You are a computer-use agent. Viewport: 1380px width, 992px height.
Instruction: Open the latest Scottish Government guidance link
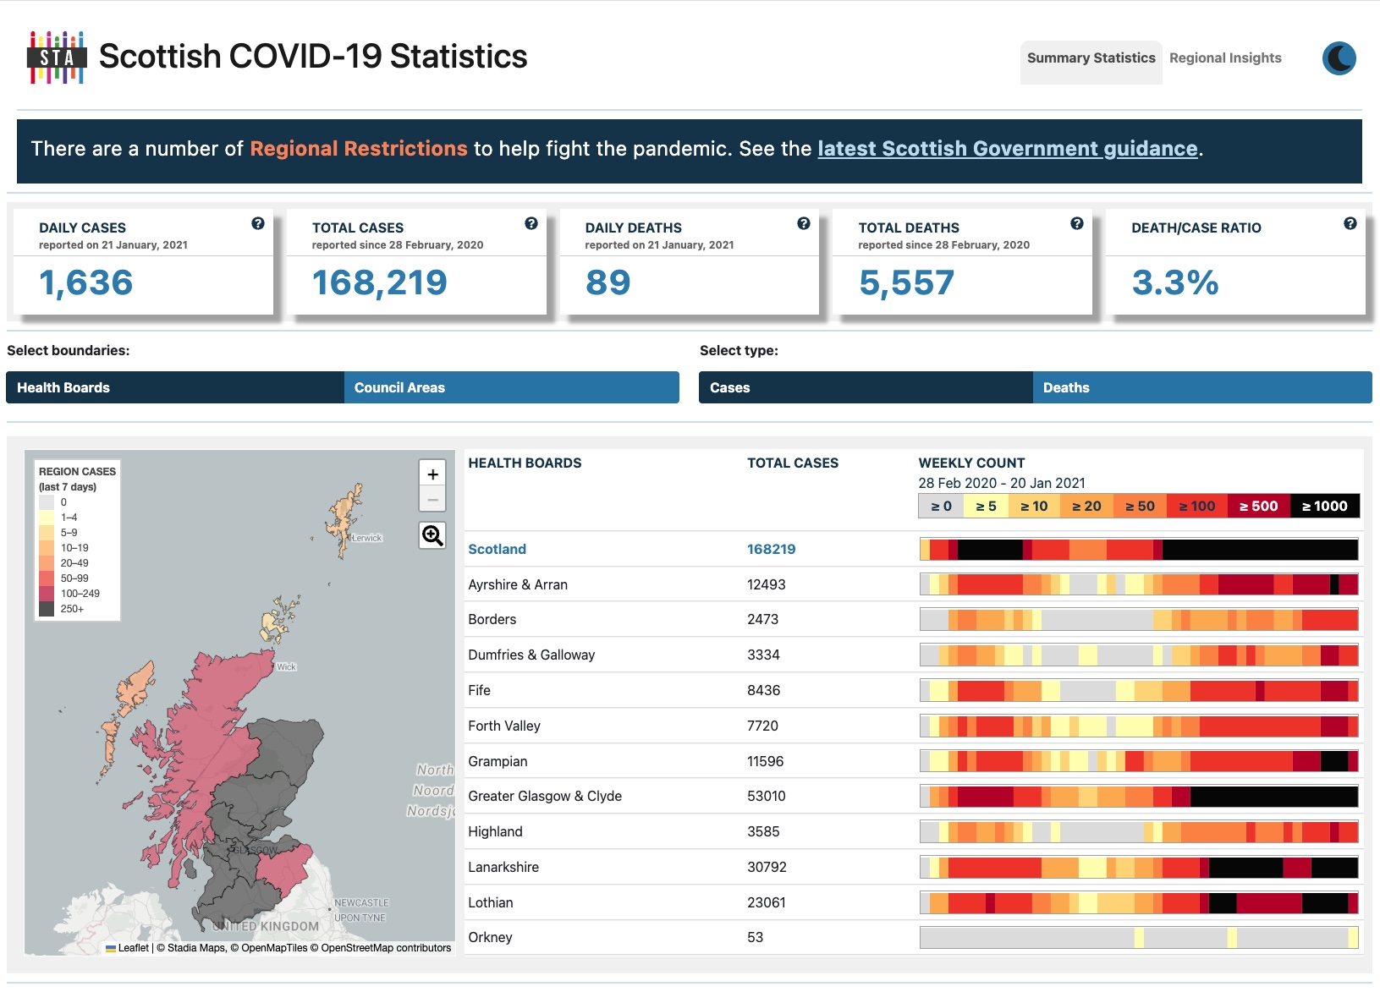pos(1006,148)
